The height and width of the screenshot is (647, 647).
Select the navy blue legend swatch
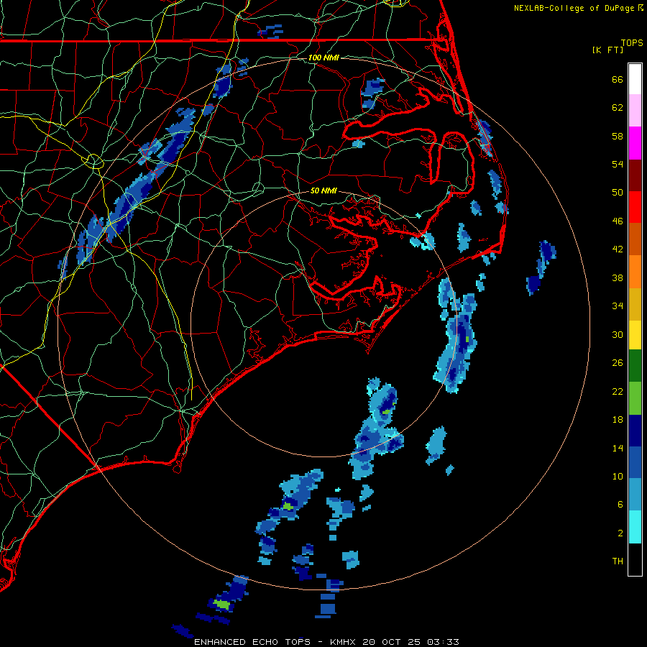click(635, 431)
